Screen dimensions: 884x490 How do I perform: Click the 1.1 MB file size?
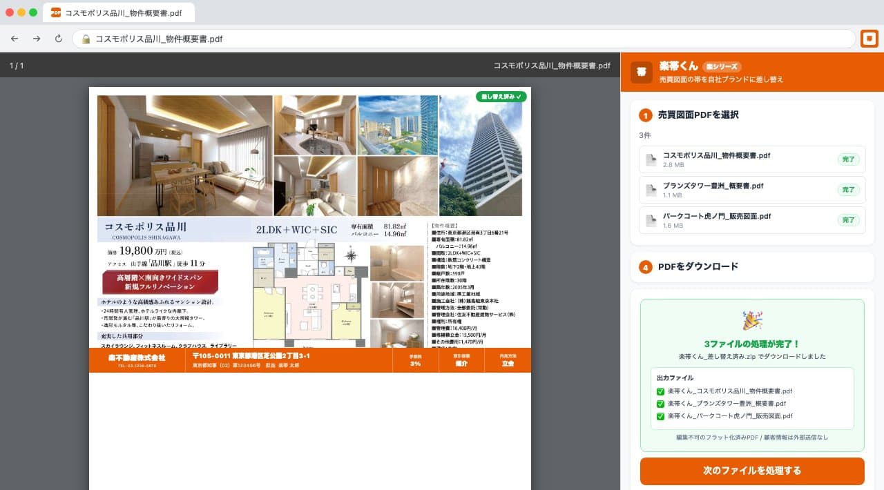pyautogui.click(x=673, y=196)
